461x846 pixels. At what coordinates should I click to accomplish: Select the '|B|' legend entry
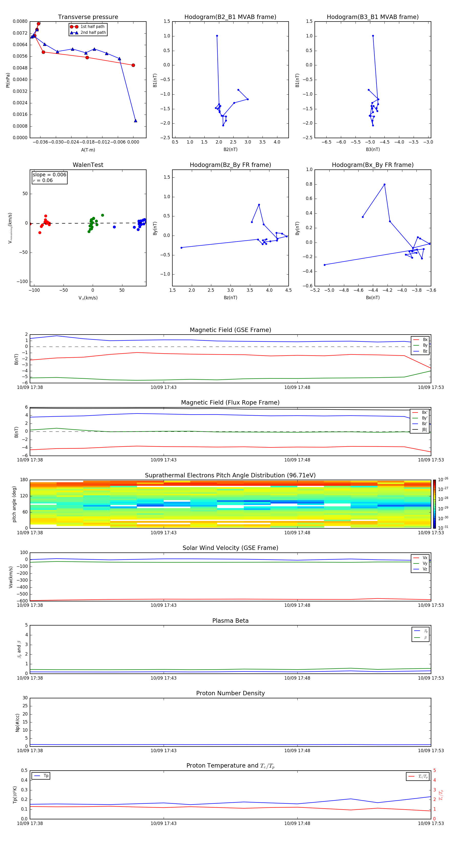coord(420,430)
